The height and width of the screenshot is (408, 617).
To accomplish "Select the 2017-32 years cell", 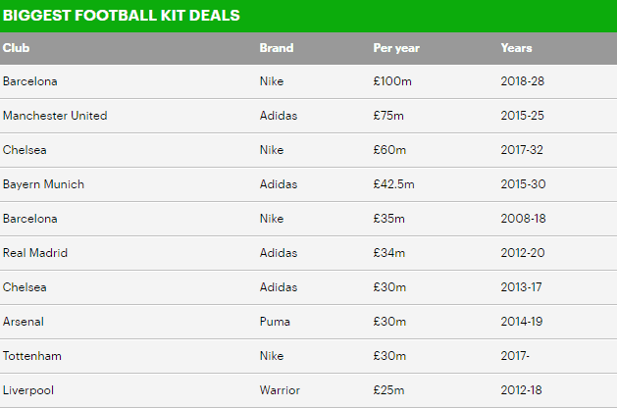I will 522,150.
